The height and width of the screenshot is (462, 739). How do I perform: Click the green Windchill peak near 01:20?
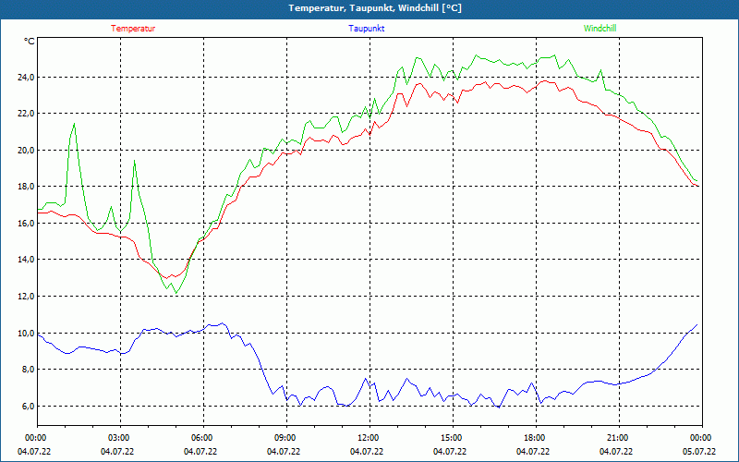(x=74, y=124)
